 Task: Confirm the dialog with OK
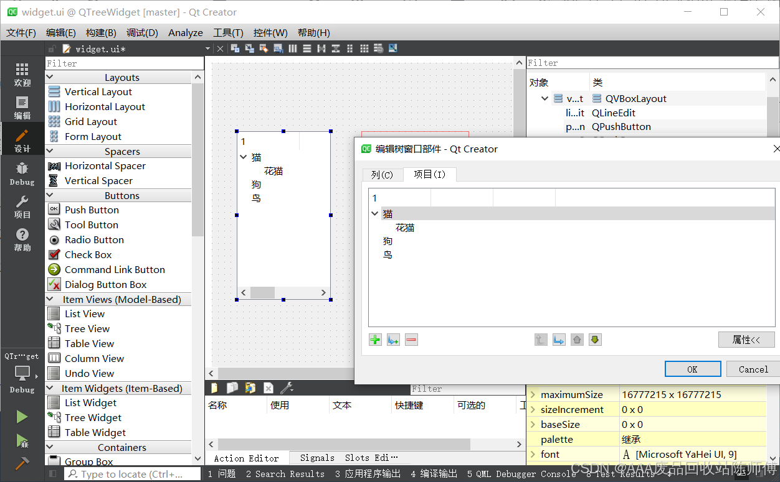(692, 369)
